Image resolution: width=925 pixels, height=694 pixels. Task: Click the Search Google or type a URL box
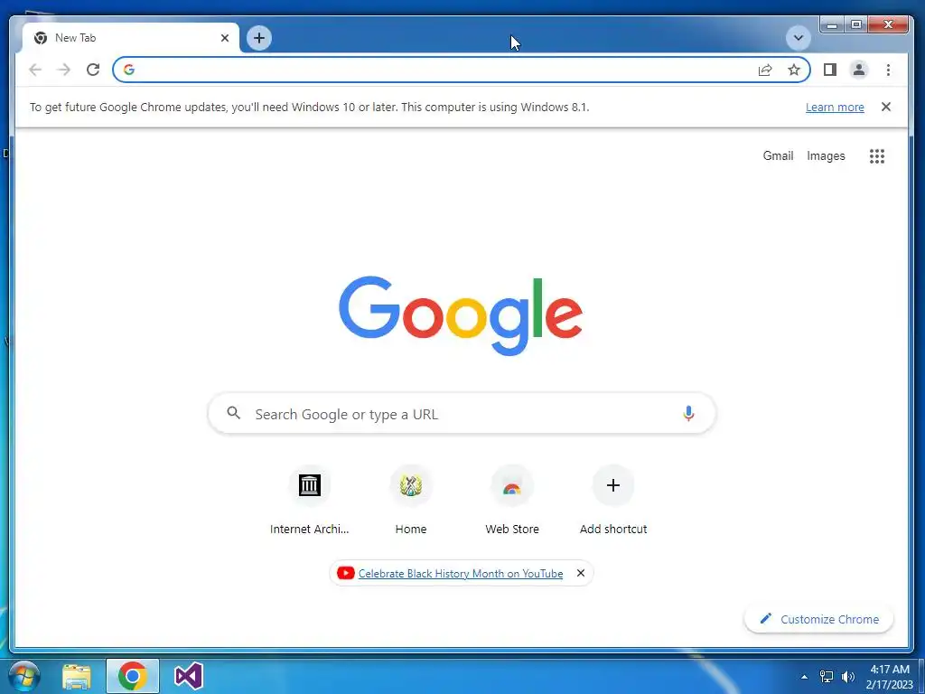(462, 414)
